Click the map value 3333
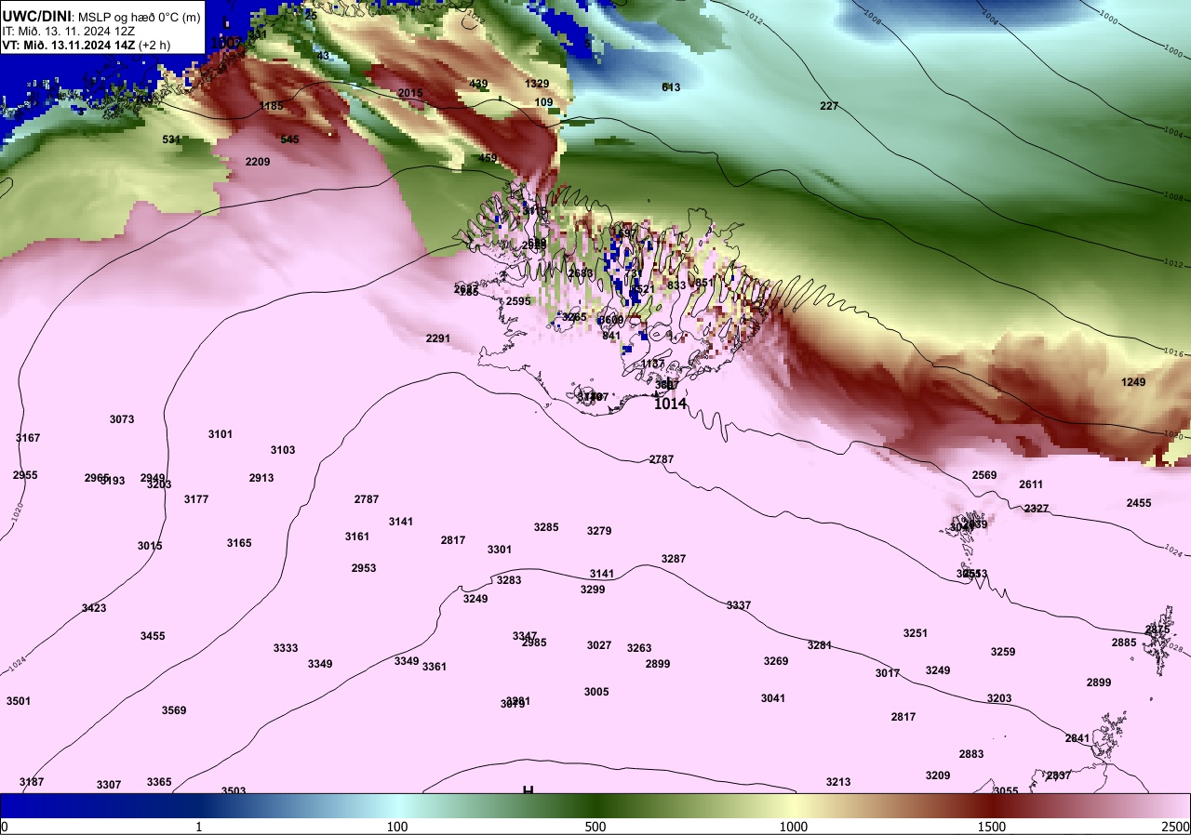Image resolution: width=1191 pixels, height=835 pixels. click(286, 648)
